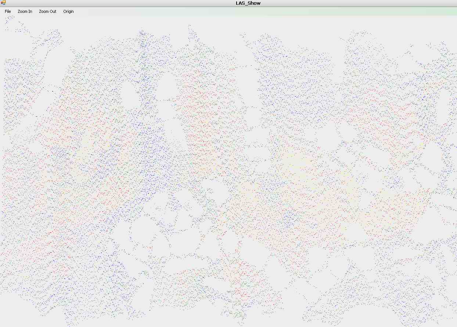Screen dimensions: 457x327
Task: Reset the view with Origin
Action: [x=68, y=11]
